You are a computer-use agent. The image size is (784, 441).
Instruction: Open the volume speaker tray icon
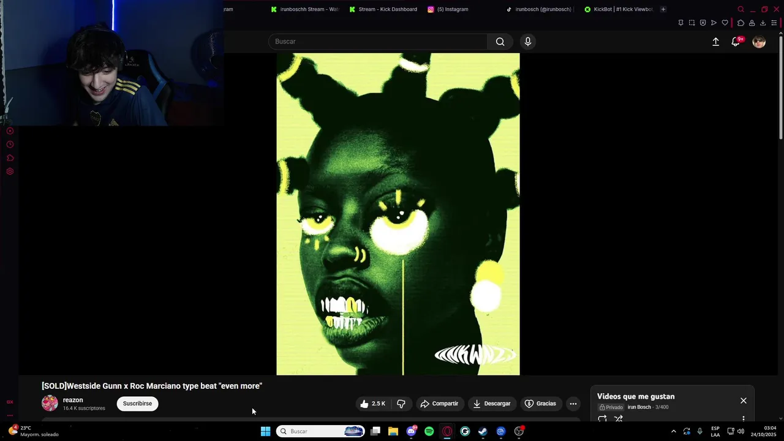point(741,431)
